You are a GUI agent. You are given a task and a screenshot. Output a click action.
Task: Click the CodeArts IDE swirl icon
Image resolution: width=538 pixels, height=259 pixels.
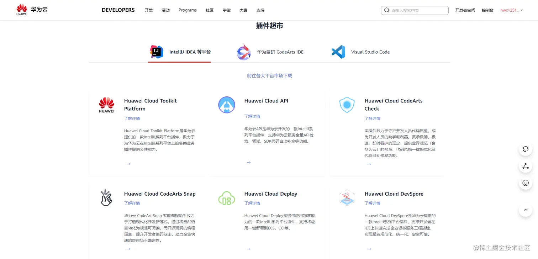tap(244, 52)
